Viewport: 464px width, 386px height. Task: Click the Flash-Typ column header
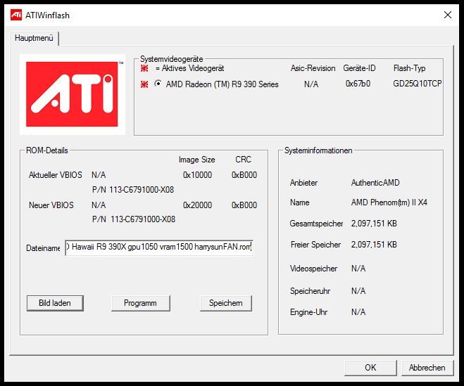pyautogui.click(x=409, y=68)
